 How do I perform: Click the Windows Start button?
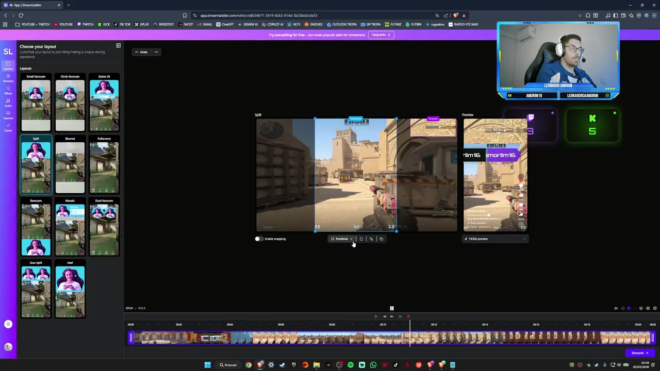coord(207,365)
